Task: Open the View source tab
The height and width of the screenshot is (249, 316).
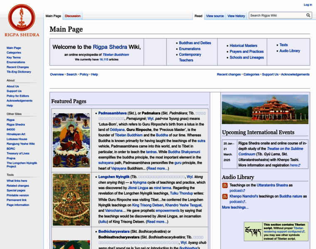Action: coord(215,16)
